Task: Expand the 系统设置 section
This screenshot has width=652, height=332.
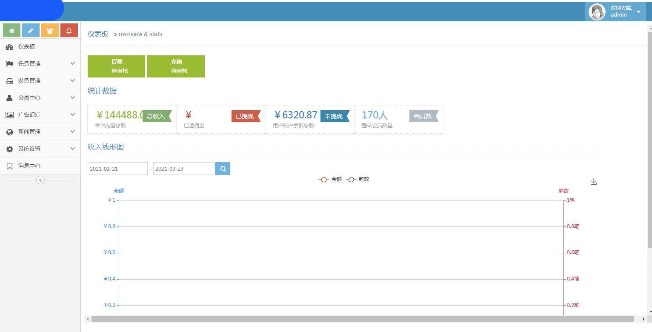Action: [40, 149]
